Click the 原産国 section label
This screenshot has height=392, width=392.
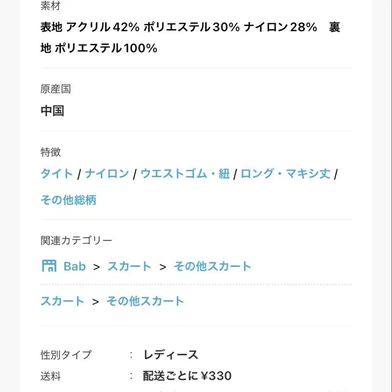tap(56, 89)
